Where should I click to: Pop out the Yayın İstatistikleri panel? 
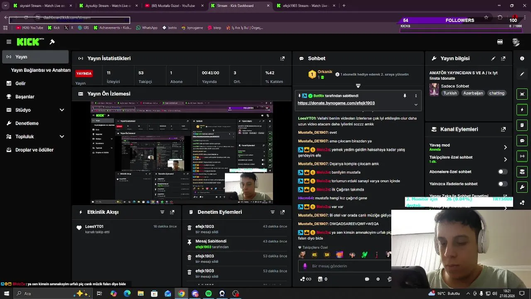pyautogui.click(x=283, y=59)
